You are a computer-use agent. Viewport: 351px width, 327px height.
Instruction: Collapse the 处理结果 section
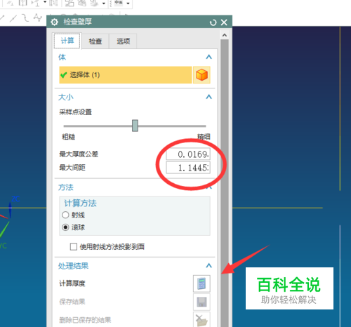(x=208, y=265)
